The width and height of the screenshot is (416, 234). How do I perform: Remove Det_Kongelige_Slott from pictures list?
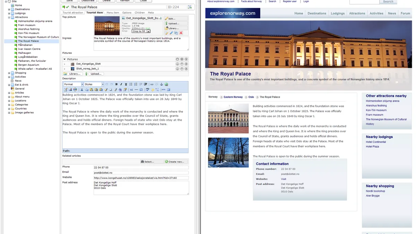[186, 64]
